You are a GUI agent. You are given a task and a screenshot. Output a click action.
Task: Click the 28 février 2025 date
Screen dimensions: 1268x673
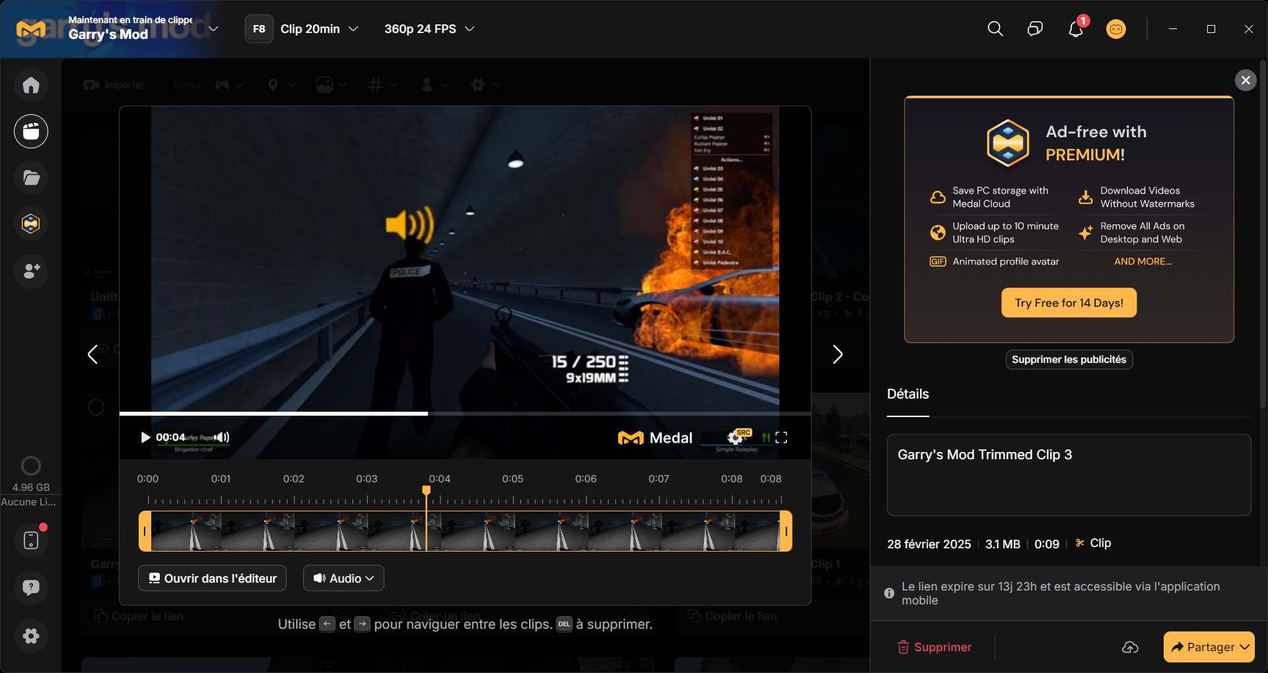pos(929,544)
